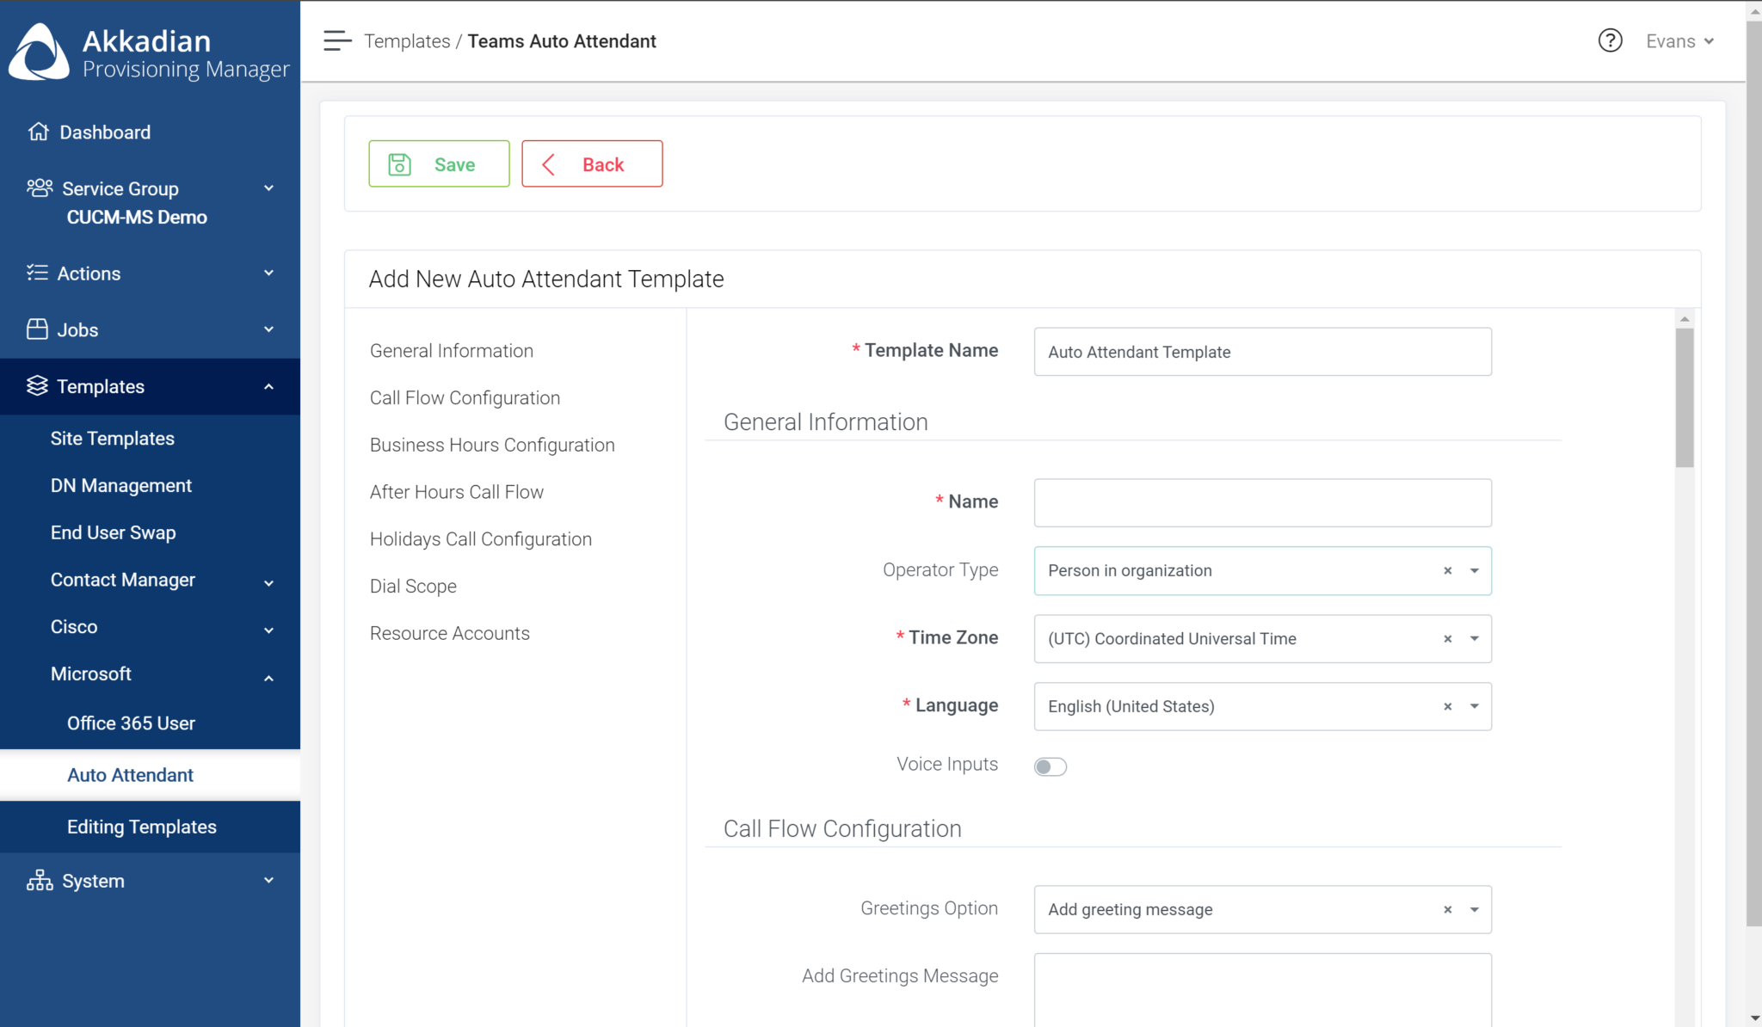Collapse the Microsoft section in the sidebar

pyautogui.click(x=269, y=677)
